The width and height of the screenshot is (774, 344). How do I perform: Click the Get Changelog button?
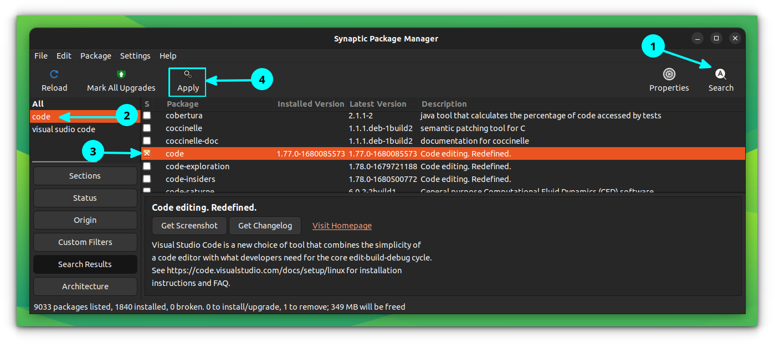[x=265, y=226]
